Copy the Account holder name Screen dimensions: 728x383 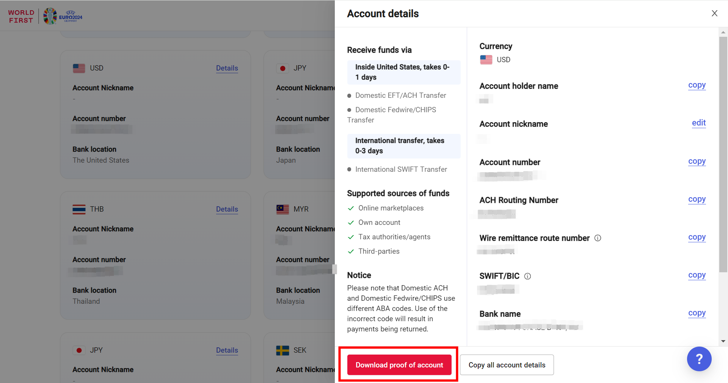point(697,85)
